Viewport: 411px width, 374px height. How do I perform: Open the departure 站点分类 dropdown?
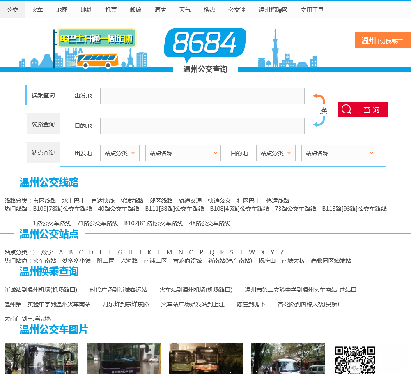click(x=120, y=153)
